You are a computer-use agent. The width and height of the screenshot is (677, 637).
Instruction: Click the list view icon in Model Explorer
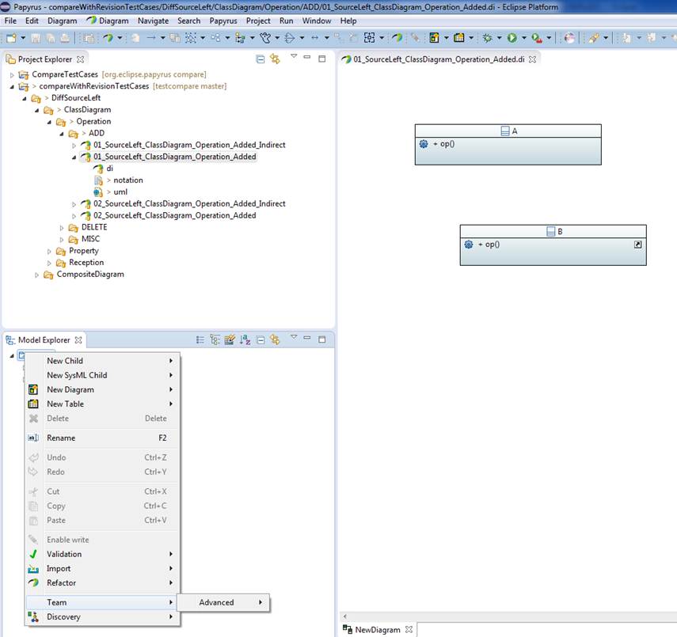coord(200,339)
